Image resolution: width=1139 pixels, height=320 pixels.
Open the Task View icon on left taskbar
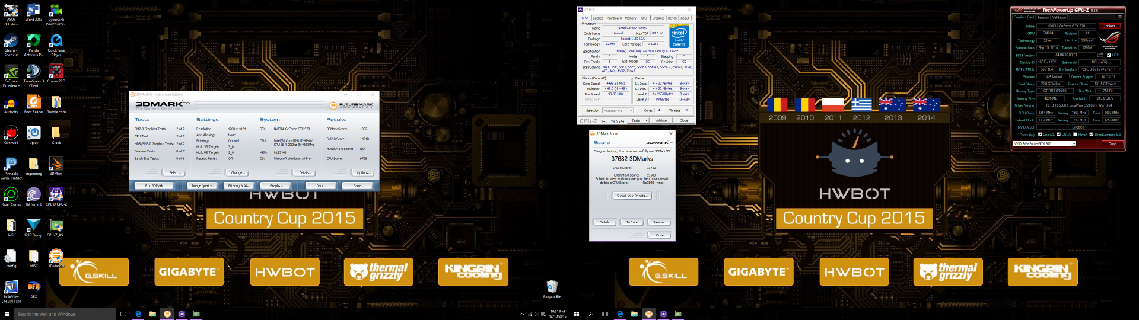coord(123,314)
